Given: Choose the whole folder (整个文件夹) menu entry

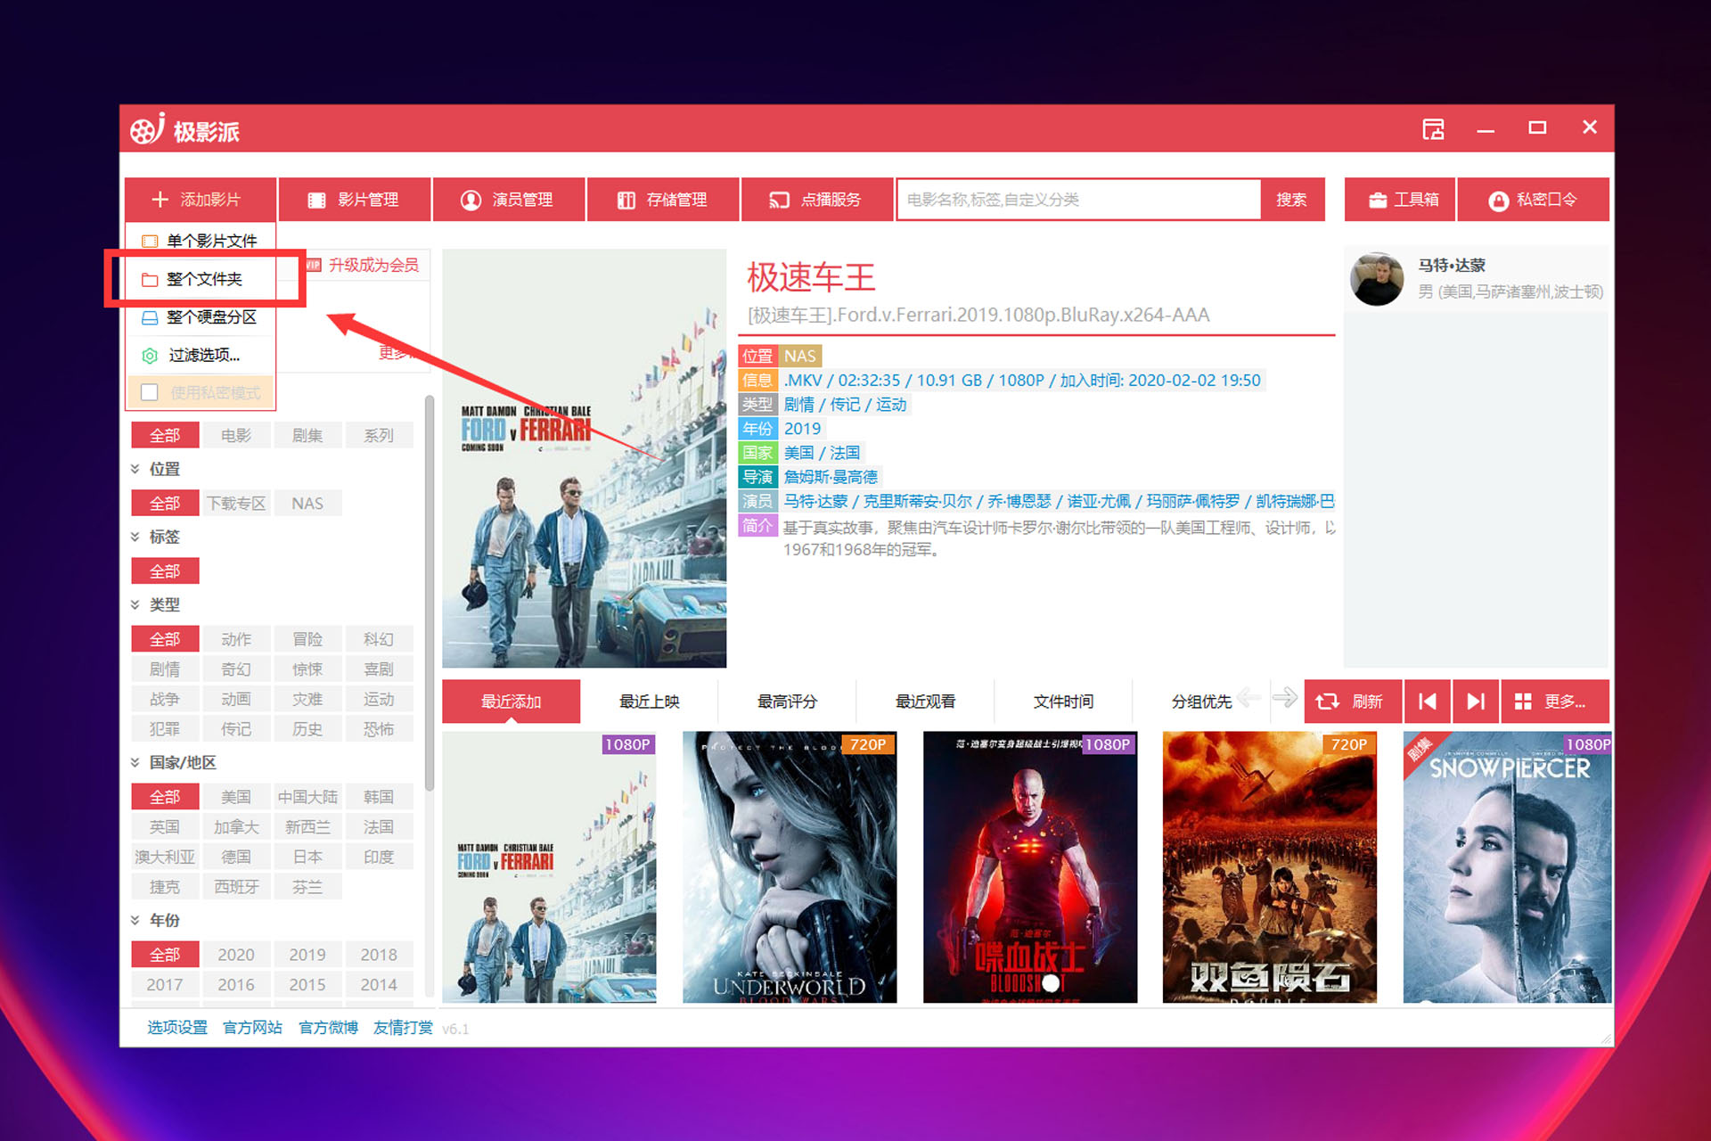Looking at the screenshot, I should (201, 279).
